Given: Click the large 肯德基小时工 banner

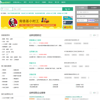Looking at the screenshot, I should coord(31,23).
